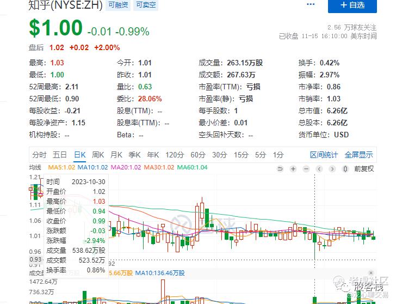Add stock with the 自选 button
Viewport: 396px width, 304px height.
[352, 5]
